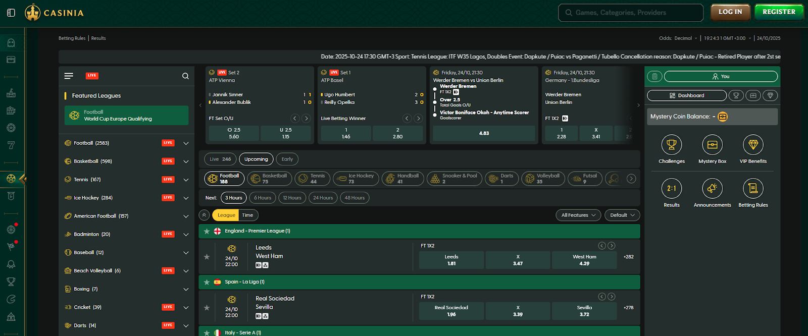The width and height of the screenshot is (808, 336).
Task: Click the trophy icon in left rail
Action: tap(11, 282)
